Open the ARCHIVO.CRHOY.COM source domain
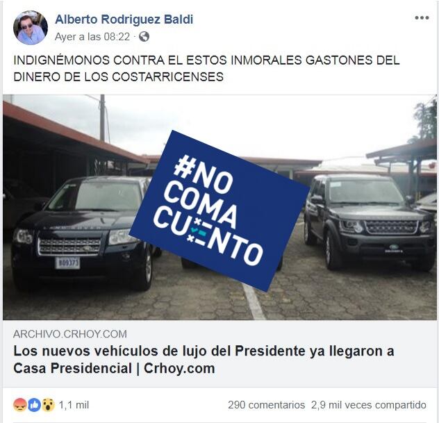The width and height of the screenshot is (439, 423). click(x=70, y=334)
